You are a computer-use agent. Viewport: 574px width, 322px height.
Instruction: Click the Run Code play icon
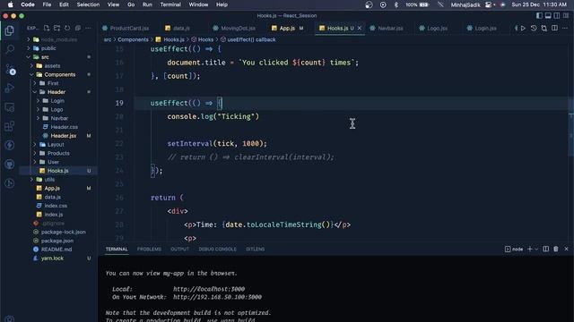point(523,28)
